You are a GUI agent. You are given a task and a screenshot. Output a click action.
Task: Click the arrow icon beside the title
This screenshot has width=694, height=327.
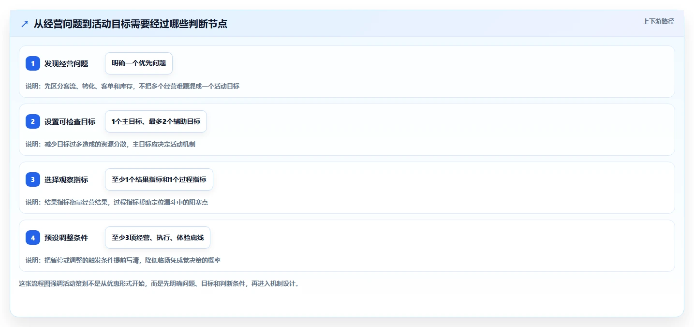pos(25,24)
